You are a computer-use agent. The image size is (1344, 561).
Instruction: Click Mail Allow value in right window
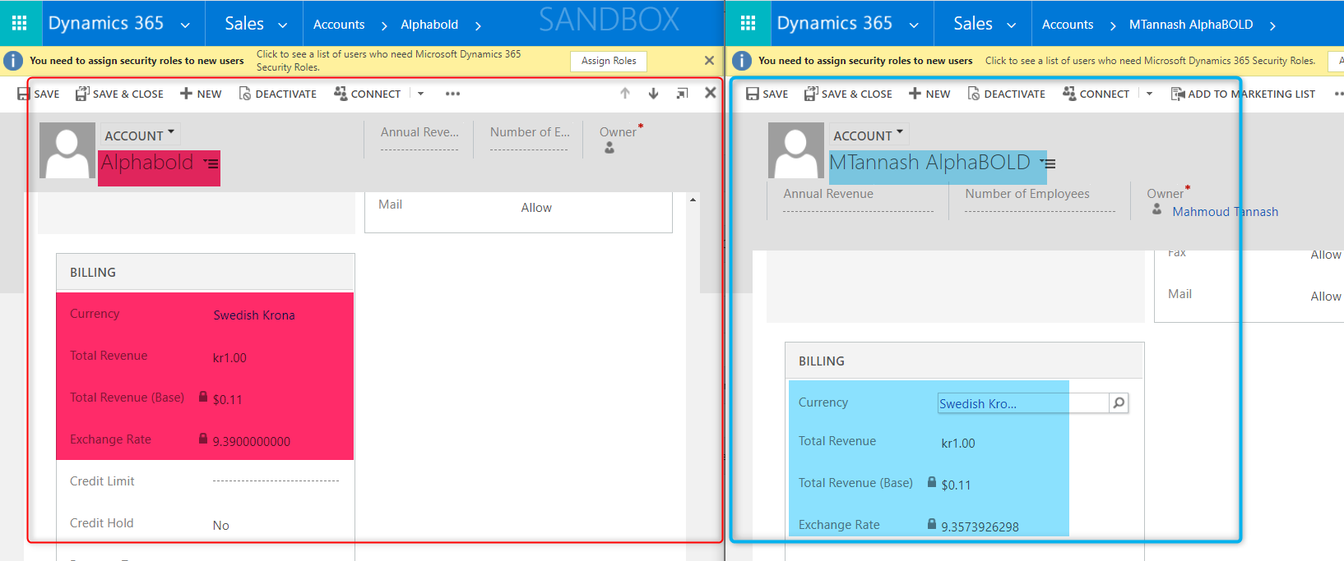click(x=1326, y=297)
